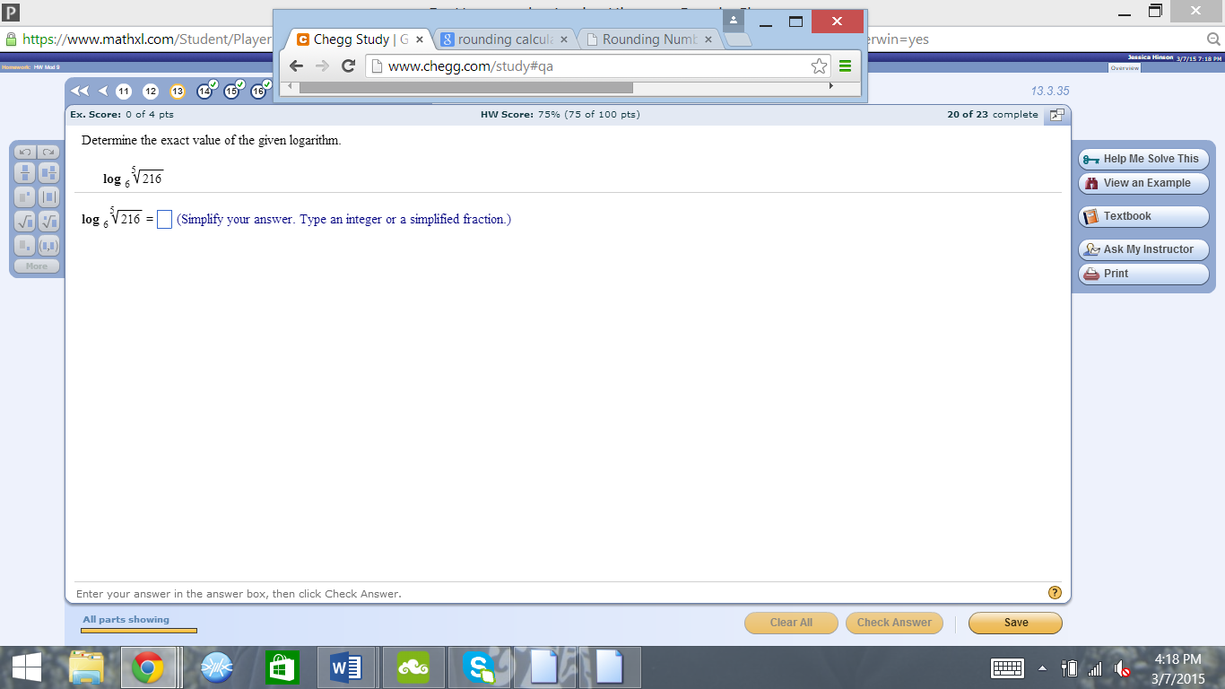The image size is (1225, 689).
Task: Show more math palette symbols
Action: (x=37, y=266)
